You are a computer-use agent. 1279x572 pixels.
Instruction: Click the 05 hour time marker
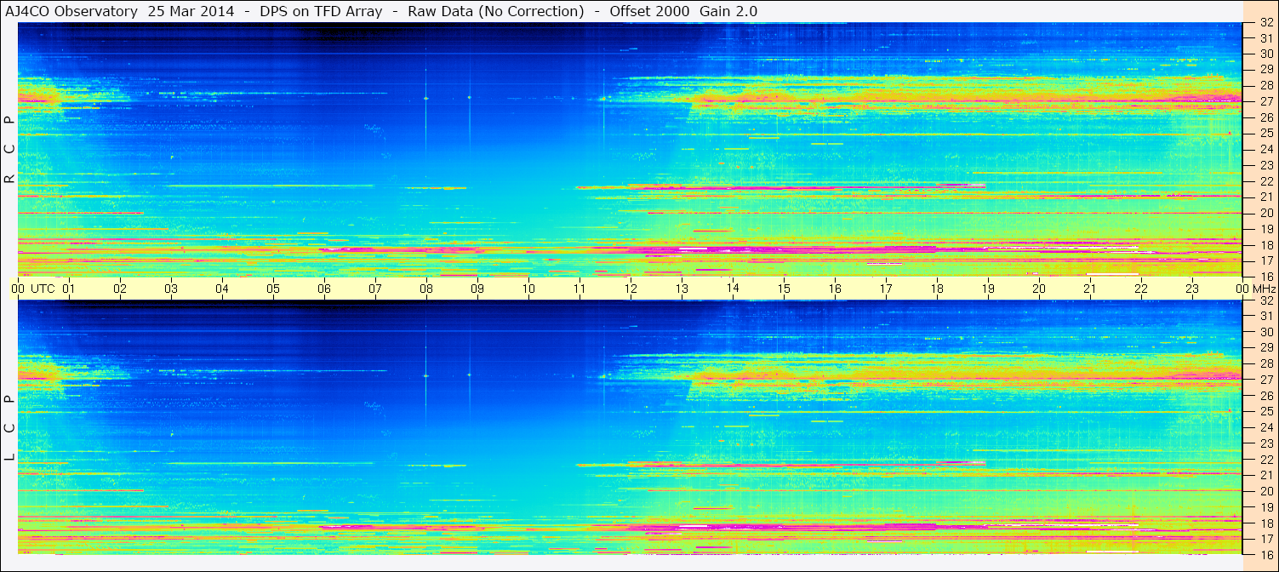[x=273, y=289]
